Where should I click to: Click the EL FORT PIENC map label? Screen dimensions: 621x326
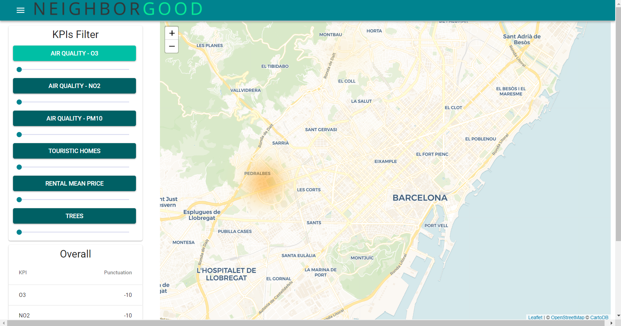coord(432,154)
